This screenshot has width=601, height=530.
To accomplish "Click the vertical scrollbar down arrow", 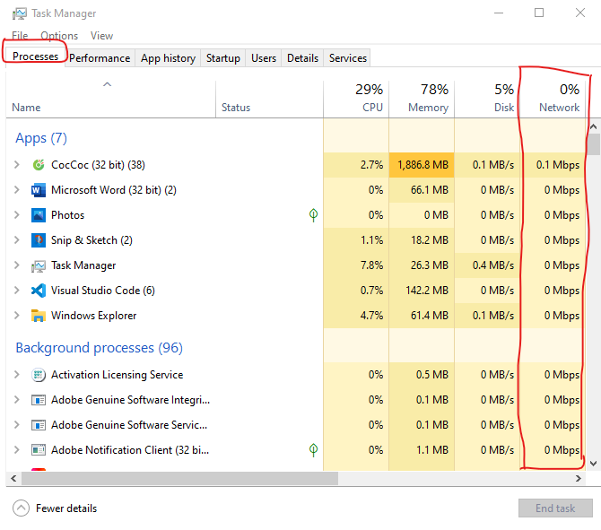I will click(593, 464).
